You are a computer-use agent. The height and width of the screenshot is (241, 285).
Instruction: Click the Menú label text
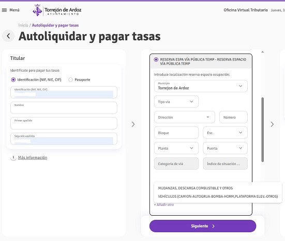(x=14, y=10)
